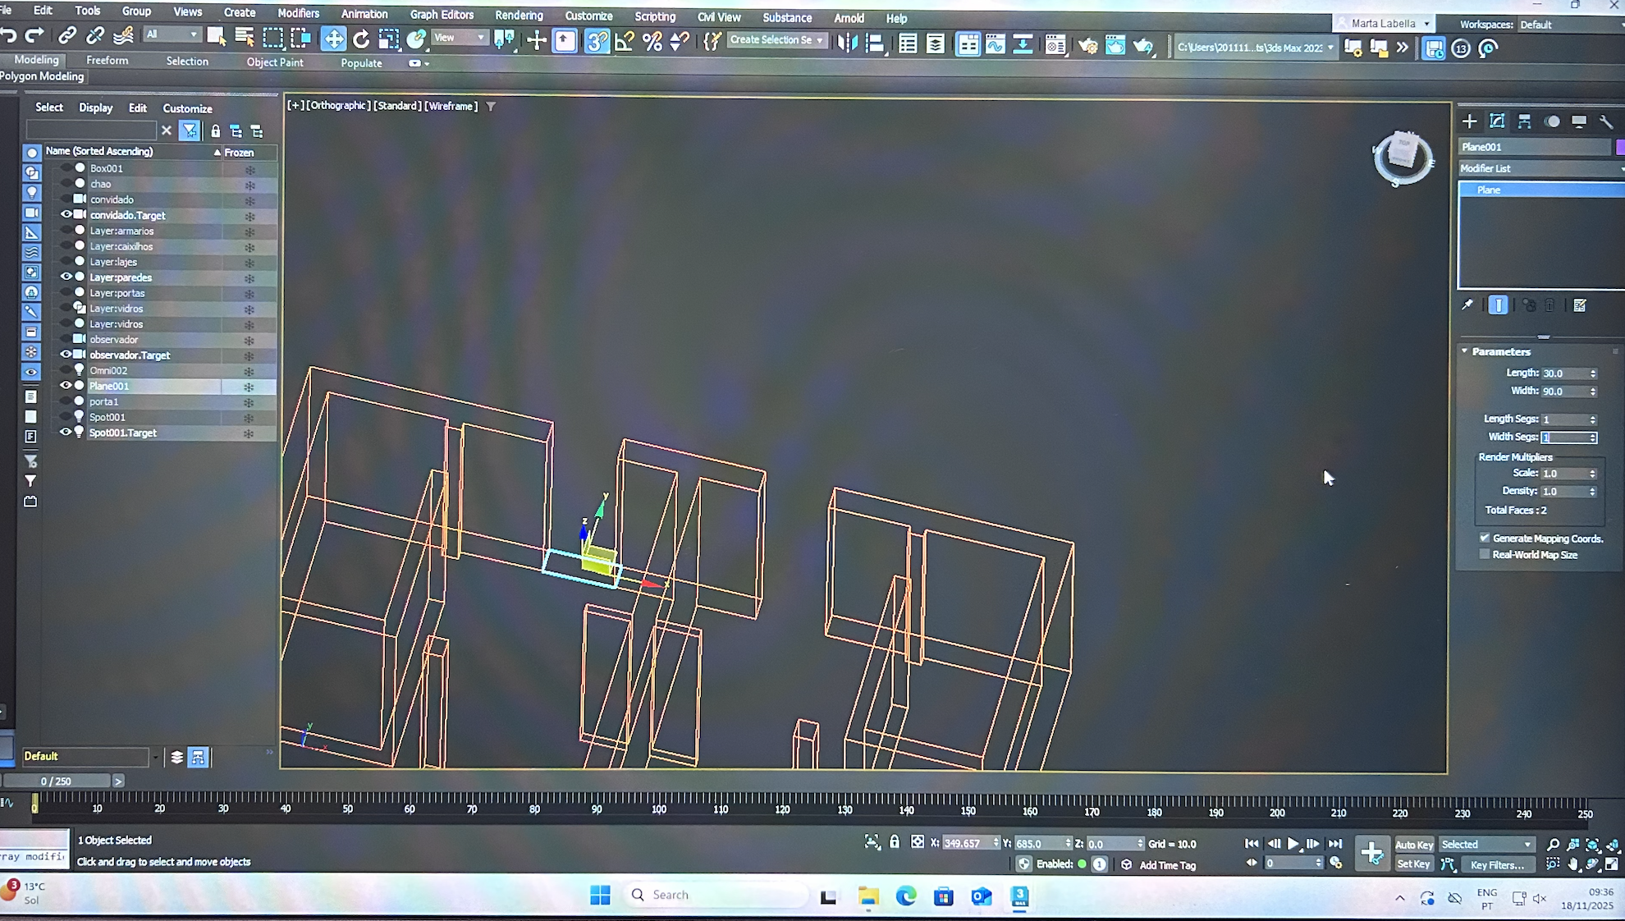
Task: Open the Rendering menu
Action: pyautogui.click(x=519, y=16)
